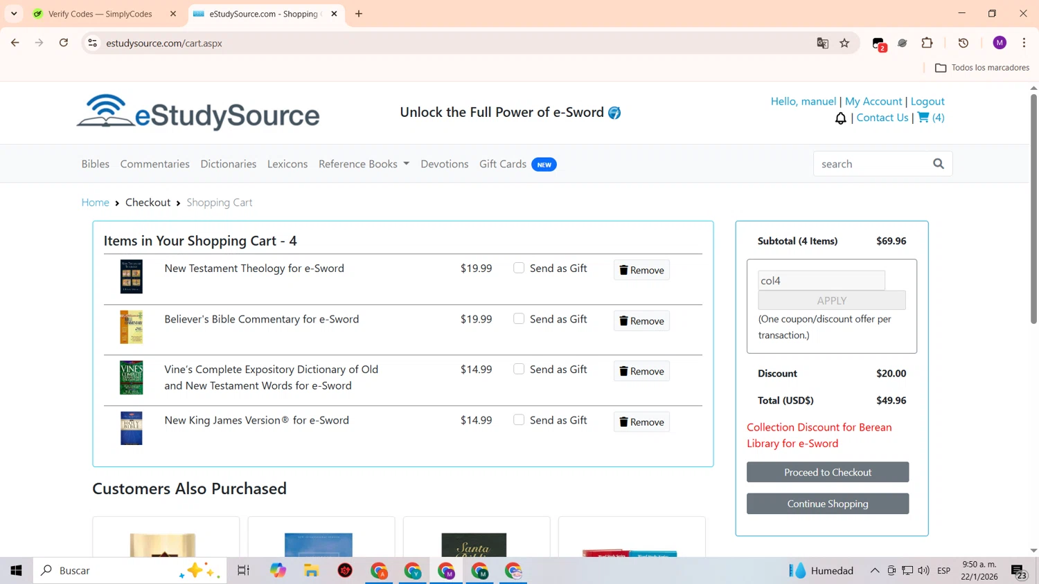Image resolution: width=1039 pixels, height=584 pixels.
Task: Open the browser extensions puzzle icon
Action: pos(927,43)
